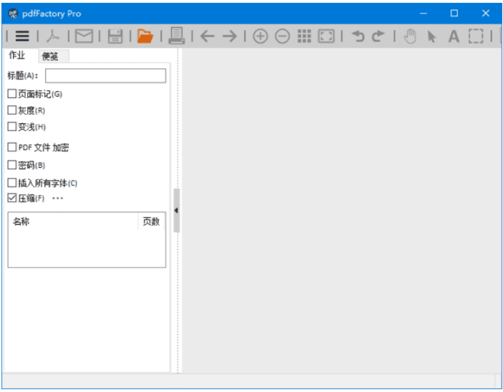Click the orange open folder icon

pos(145,36)
